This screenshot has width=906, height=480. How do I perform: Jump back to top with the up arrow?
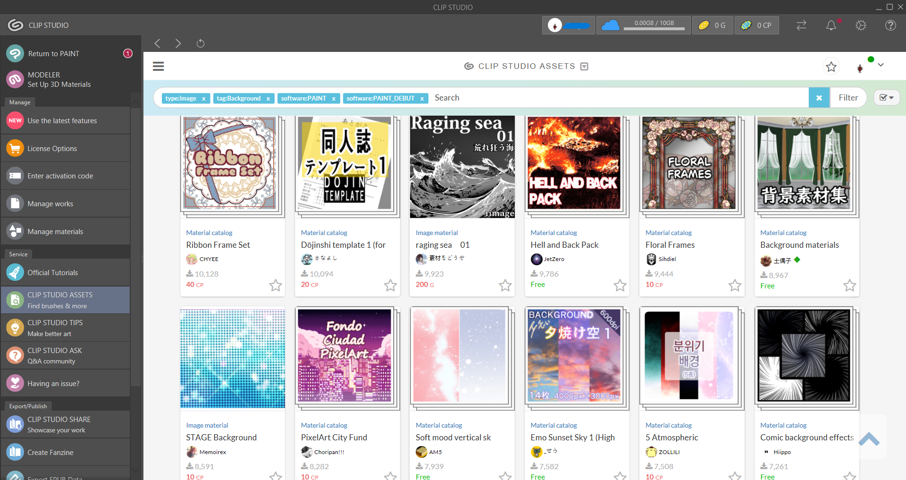[x=869, y=439]
